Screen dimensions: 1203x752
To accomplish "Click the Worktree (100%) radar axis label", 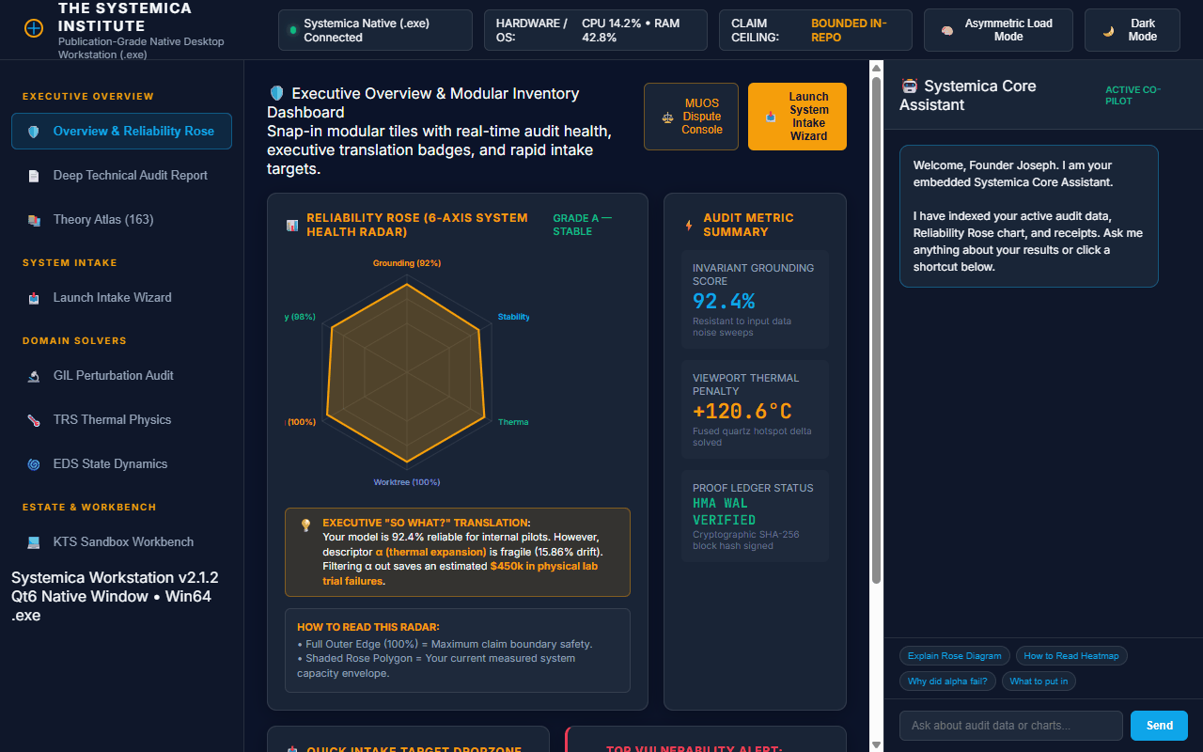I will [407, 482].
